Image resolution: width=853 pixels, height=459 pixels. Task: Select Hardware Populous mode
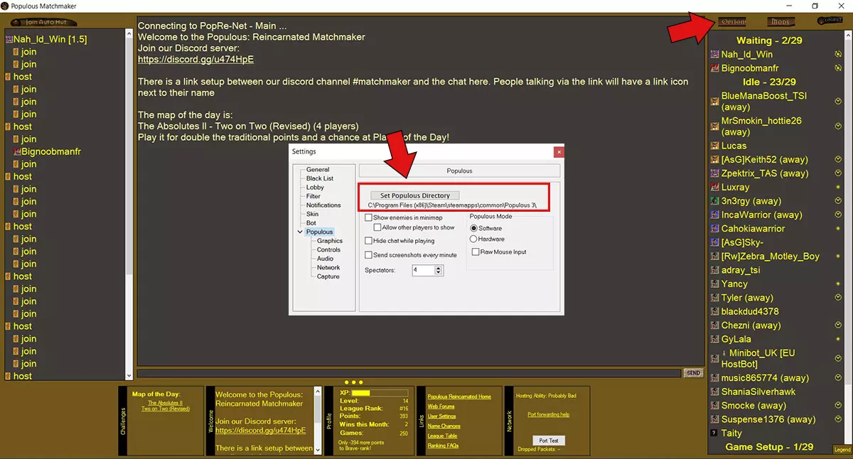(x=474, y=239)
